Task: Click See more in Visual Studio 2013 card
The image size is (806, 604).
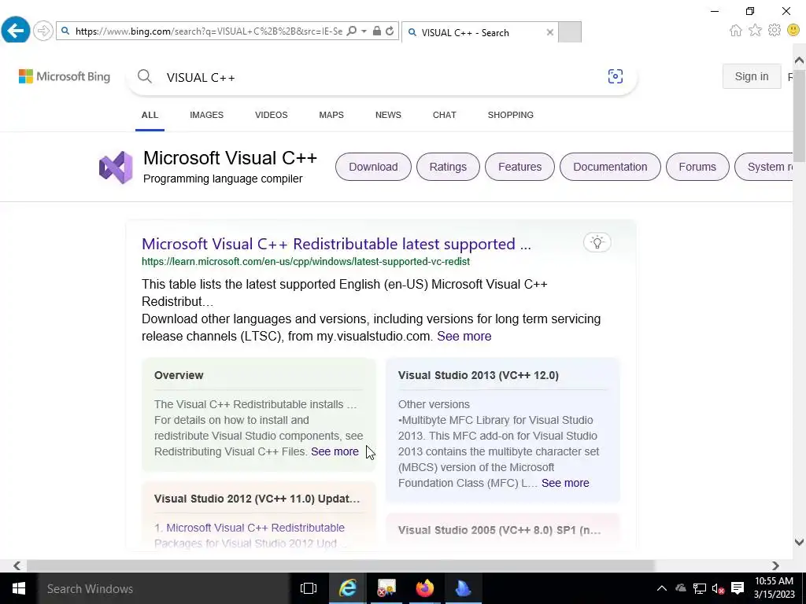Action: coord(565,484)
